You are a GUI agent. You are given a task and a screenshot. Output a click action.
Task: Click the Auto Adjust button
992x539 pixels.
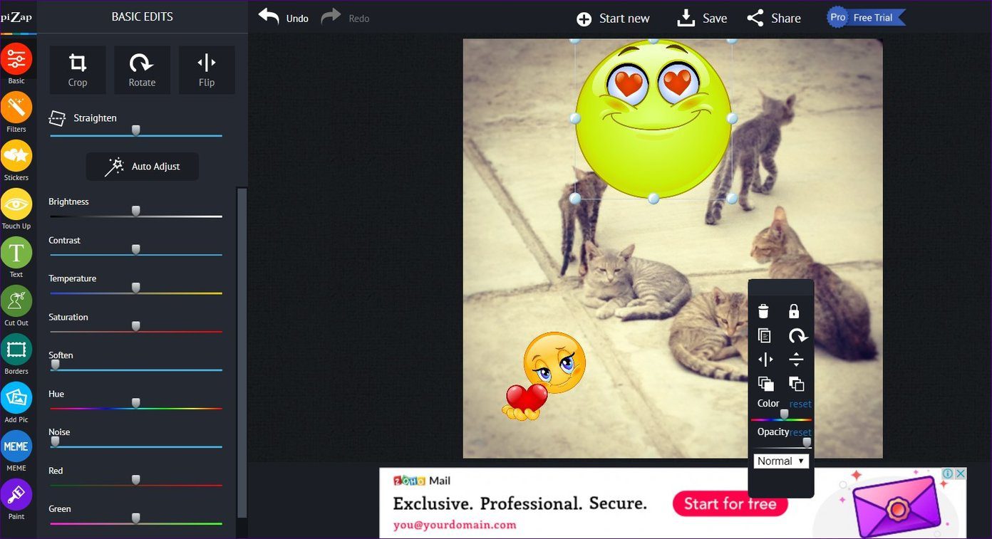[143, 167]
